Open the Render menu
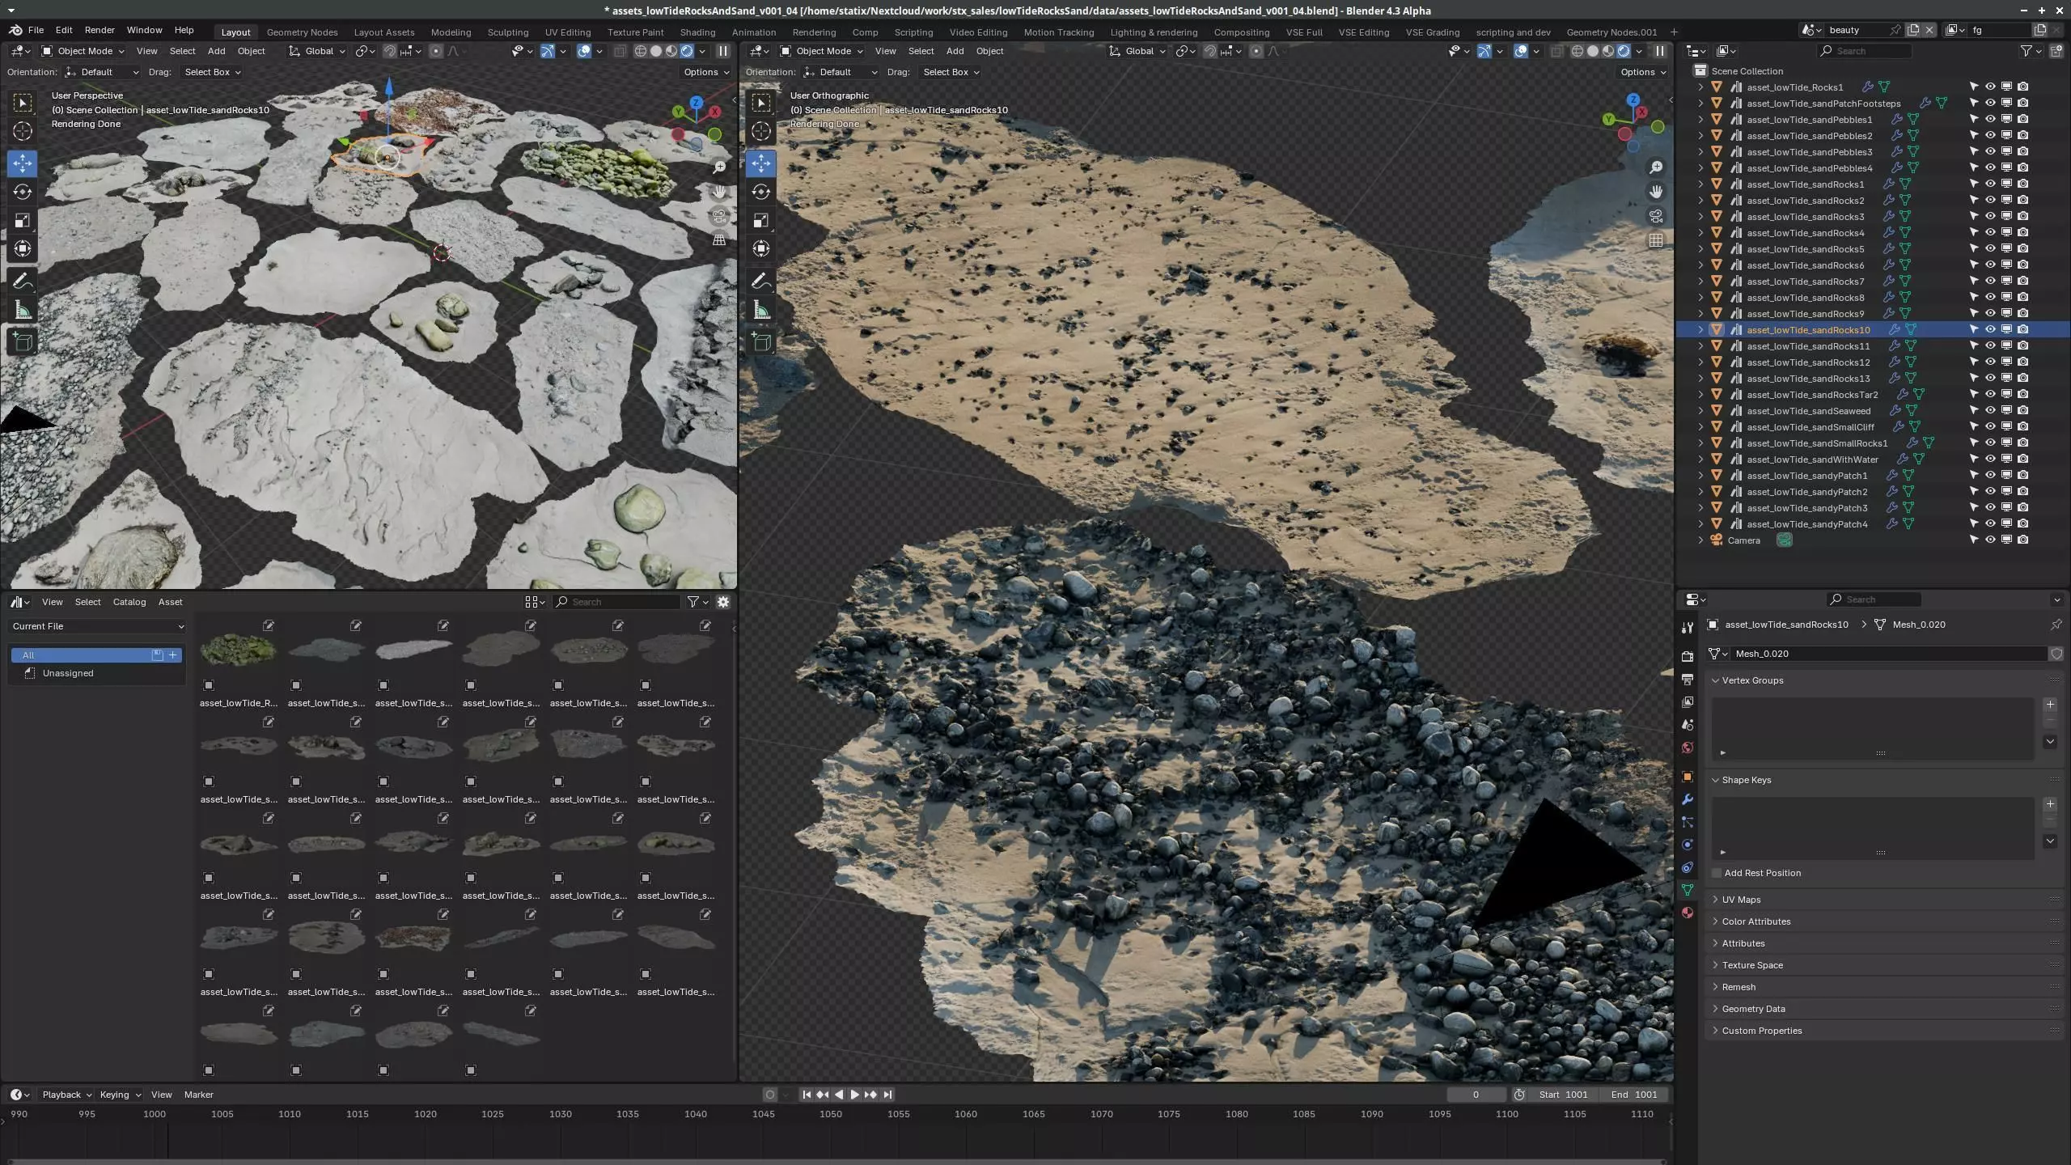This screenshot has width=2071, height=1165. [x=100, y=30]
